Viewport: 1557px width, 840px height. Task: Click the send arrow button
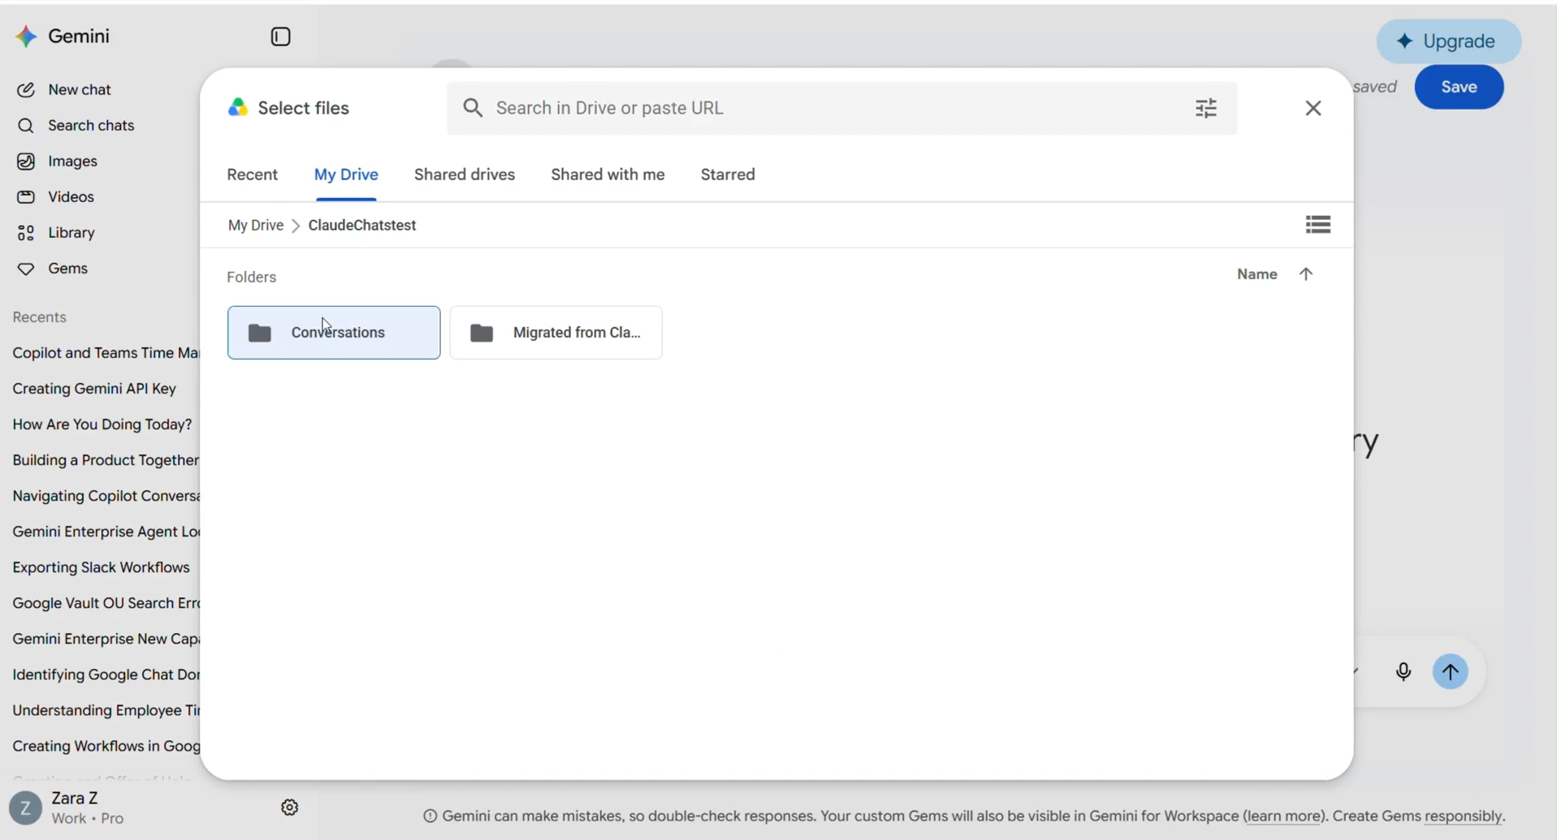point(1451,672)
